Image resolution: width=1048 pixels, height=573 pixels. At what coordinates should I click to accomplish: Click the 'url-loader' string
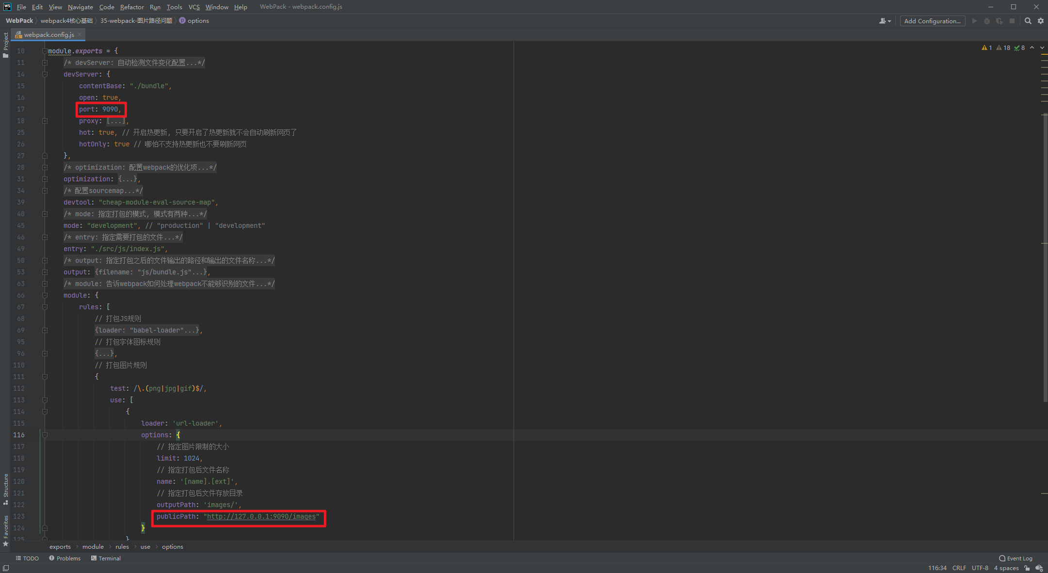pos(195,423)
